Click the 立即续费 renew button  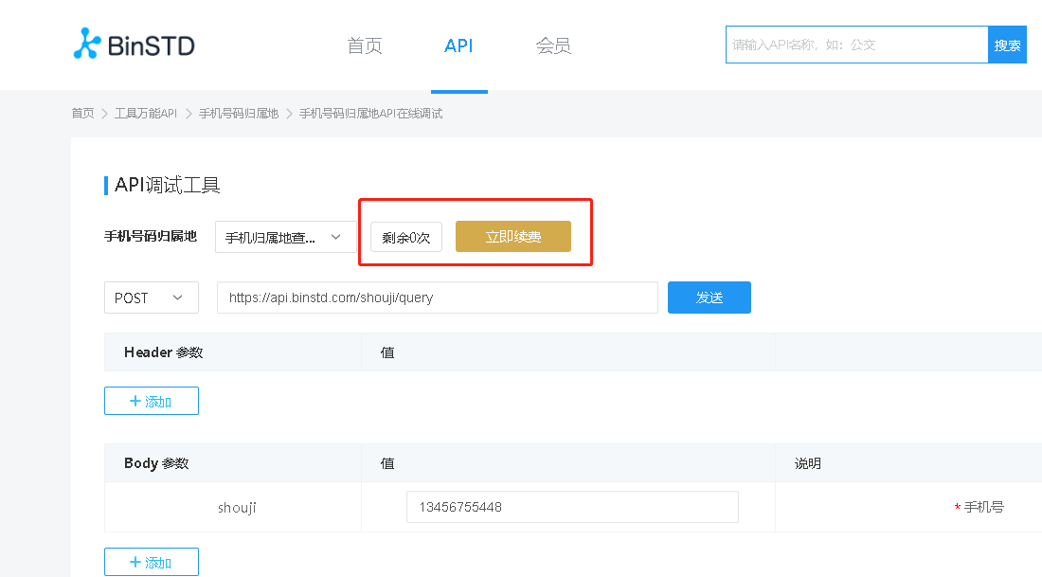[512, 237]
